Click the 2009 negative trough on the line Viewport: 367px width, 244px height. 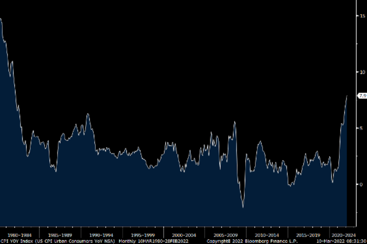pos(243,207)
